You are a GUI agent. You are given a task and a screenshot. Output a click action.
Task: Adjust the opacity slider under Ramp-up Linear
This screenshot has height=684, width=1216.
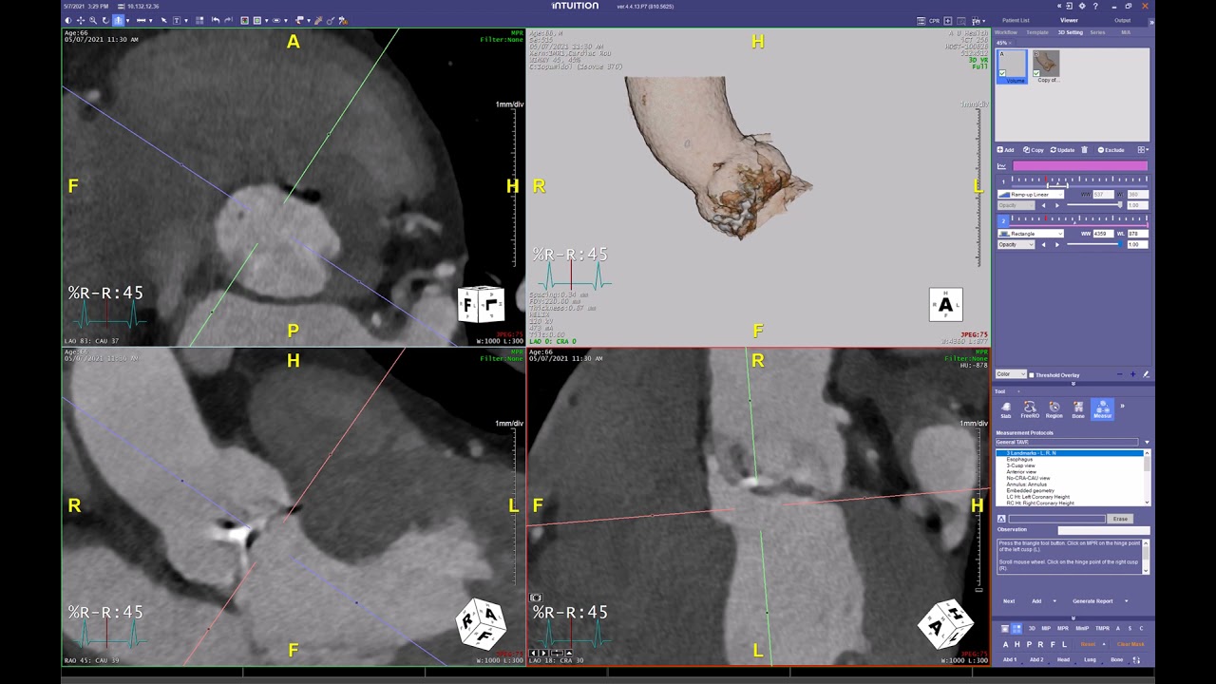[1092, 205]
